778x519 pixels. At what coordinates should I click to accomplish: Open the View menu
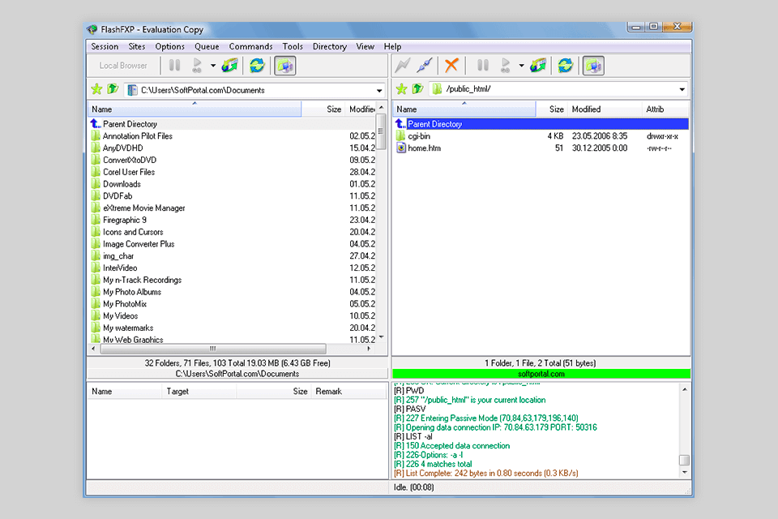point(365,46)
